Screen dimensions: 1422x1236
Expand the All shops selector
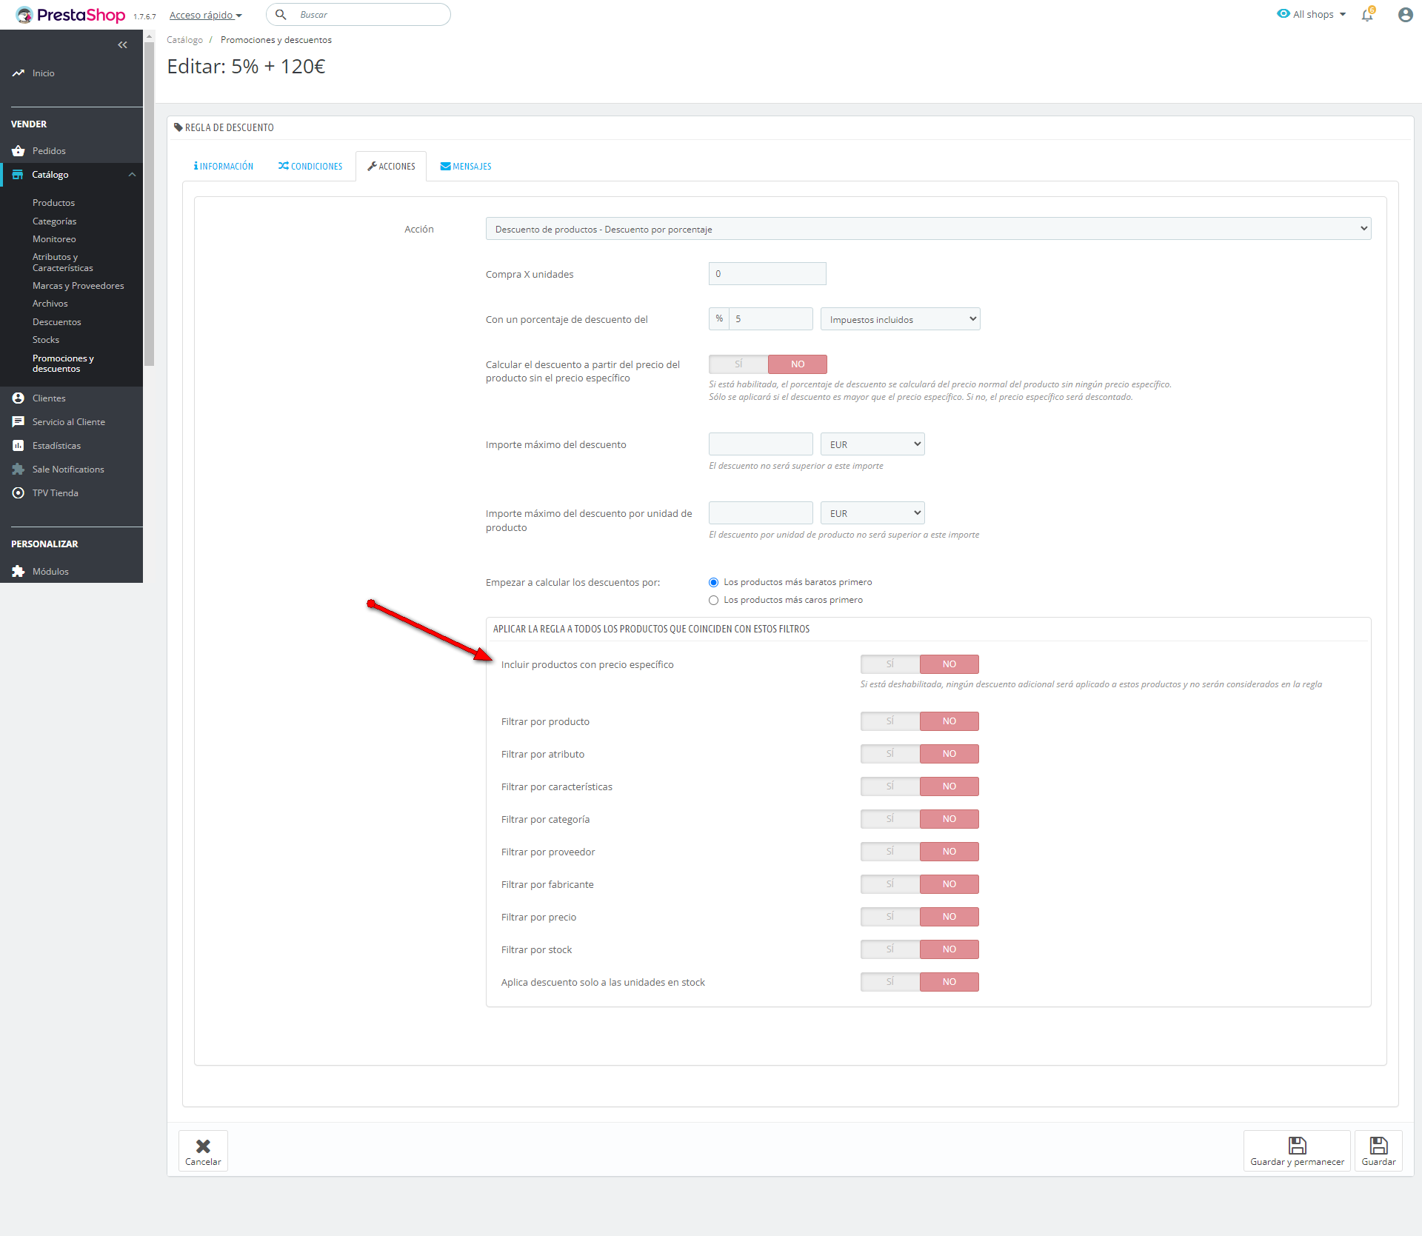1312,14
